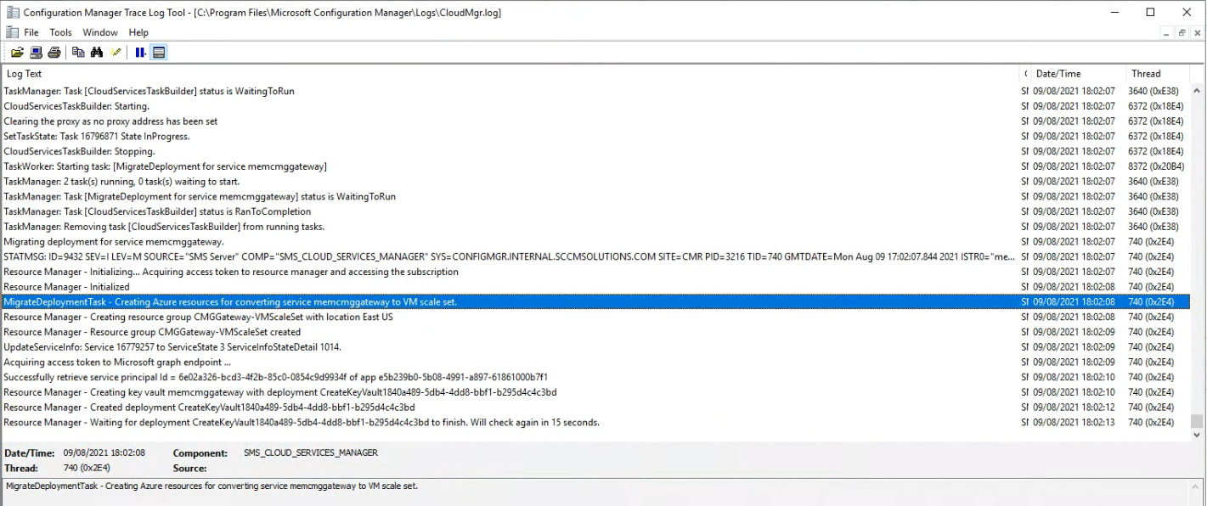This screenshot has height=506, width=1207.
Task: Open the Window menu
Action: pos(99,31)
